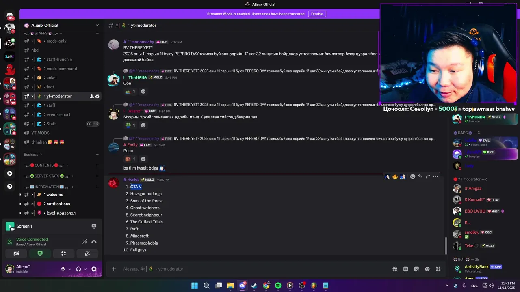This screenshot has width=520, height=292.
Task: Open the soundboard button
Action: pos(87,253)
